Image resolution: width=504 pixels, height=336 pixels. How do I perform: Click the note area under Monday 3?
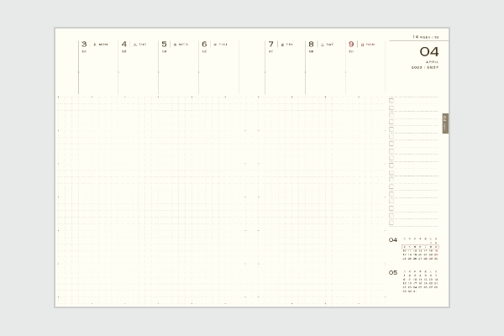(x=97, y=71)
